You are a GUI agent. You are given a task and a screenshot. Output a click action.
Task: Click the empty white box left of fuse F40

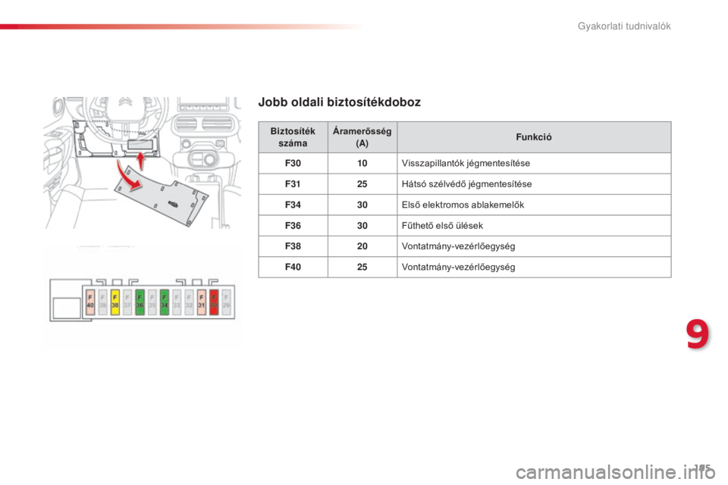click(x=67, y=308)
